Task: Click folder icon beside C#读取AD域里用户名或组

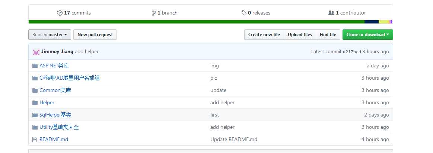Action: tap(35, 78)
